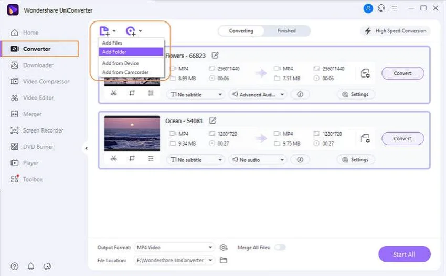Expand the add files dropdown arrow
446x276 pixels.
114,31
